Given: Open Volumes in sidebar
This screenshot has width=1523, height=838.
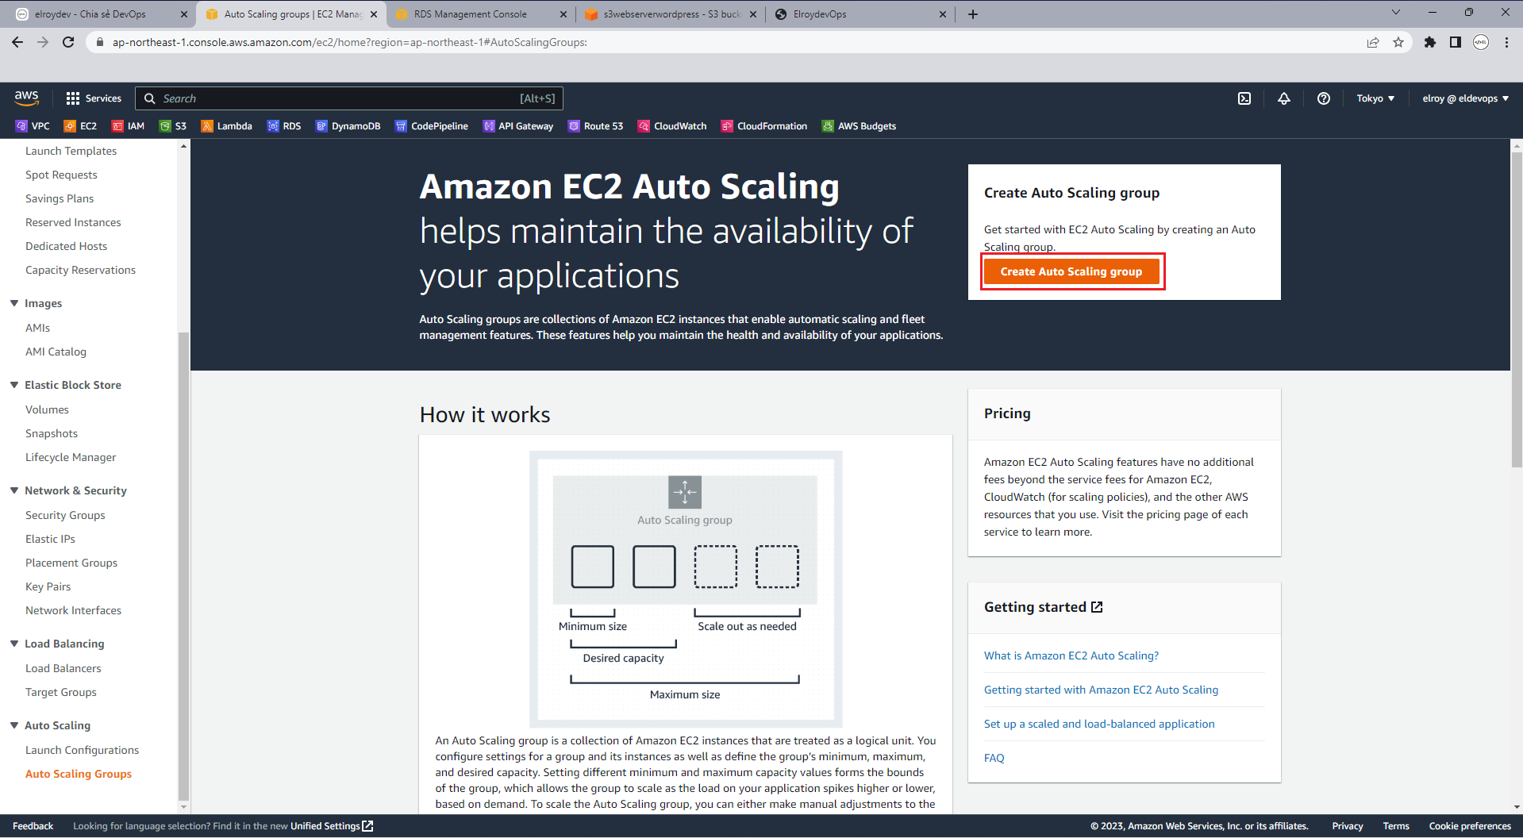Looking at the screenshot, I should [47, 409].
